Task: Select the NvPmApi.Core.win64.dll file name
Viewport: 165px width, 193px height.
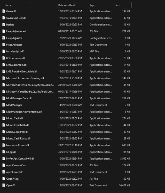Action: point(20,159)
